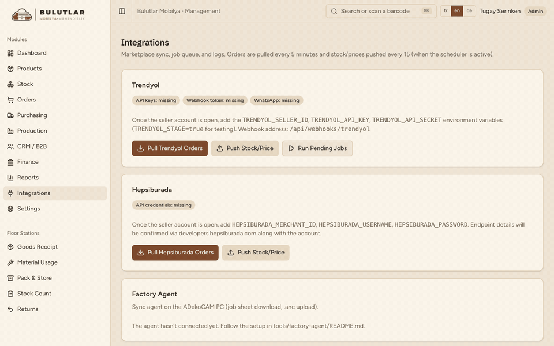Switch language to Turkish (tr)

pyautogui.click(x=446, y=11)
